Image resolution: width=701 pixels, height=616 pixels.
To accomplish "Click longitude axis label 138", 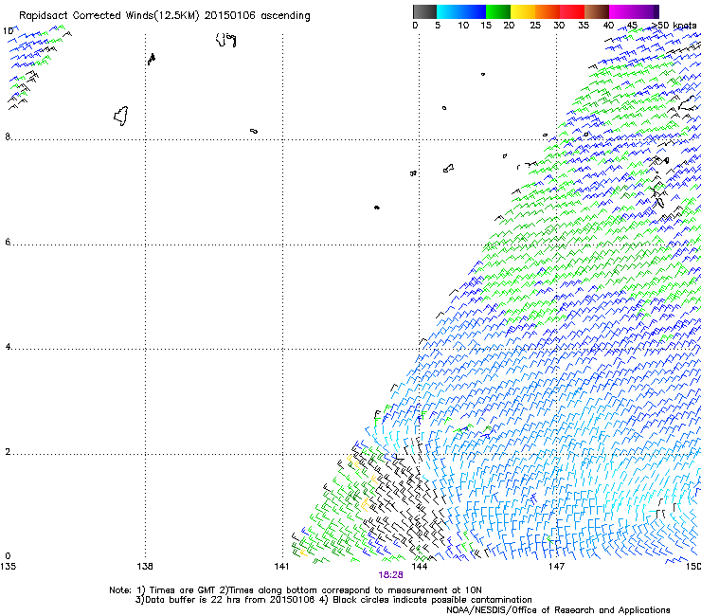I will click(145, 567).
